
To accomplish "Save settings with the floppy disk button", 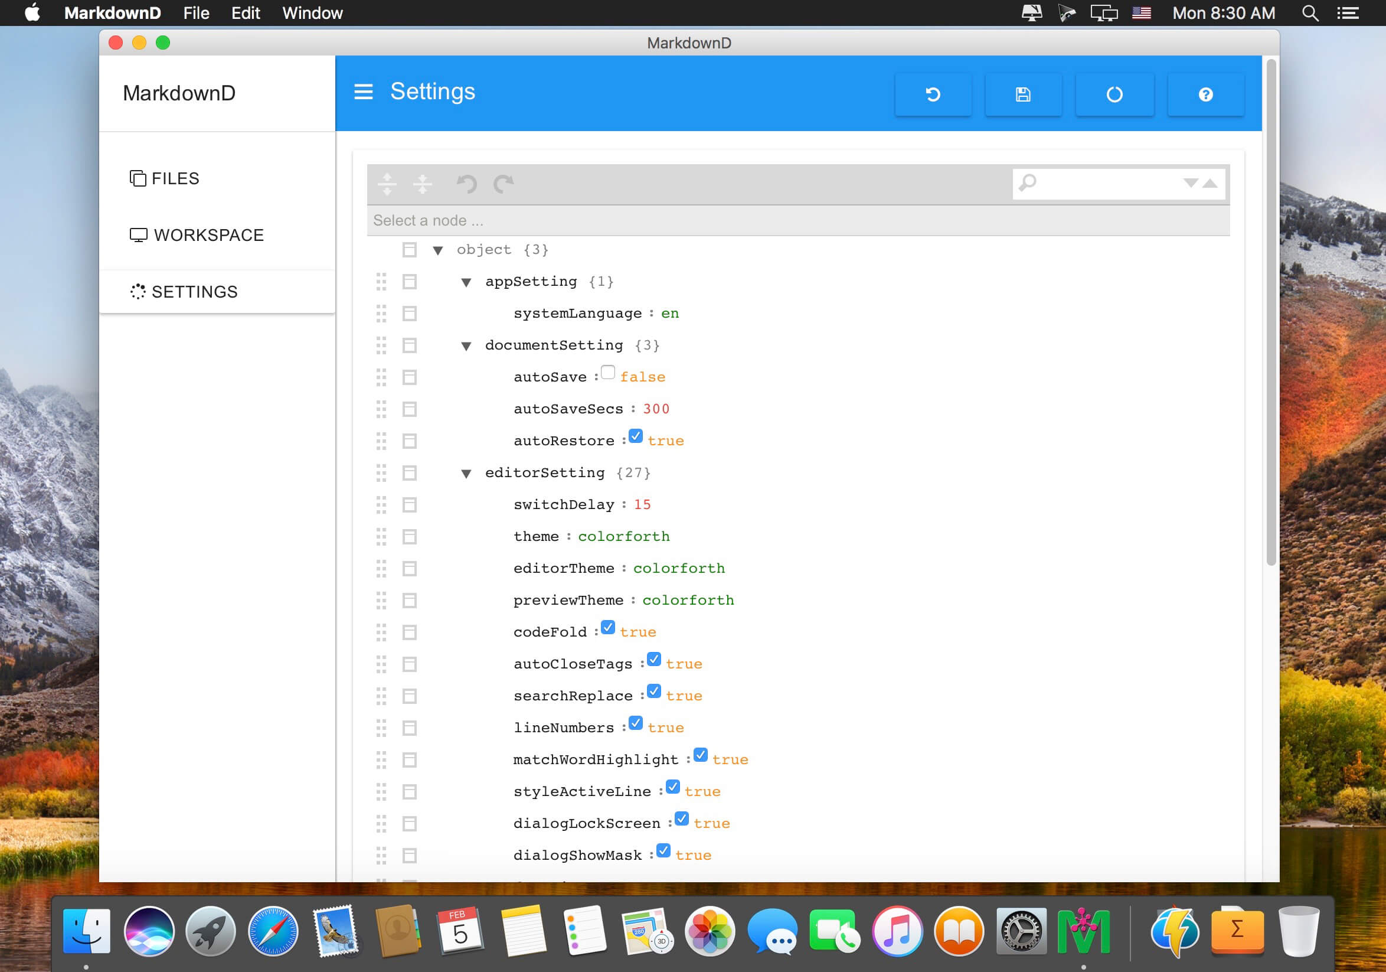I will (1023, 94).
